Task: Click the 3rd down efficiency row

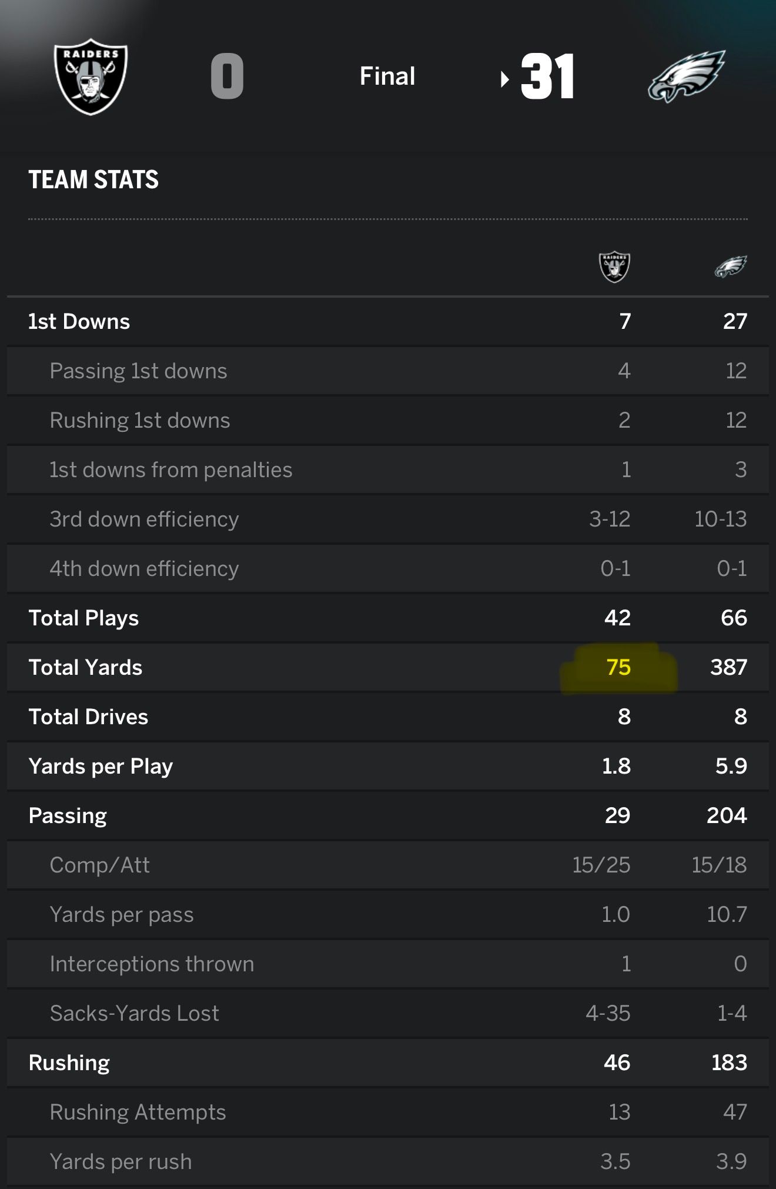Action: (x=144, y=519)
